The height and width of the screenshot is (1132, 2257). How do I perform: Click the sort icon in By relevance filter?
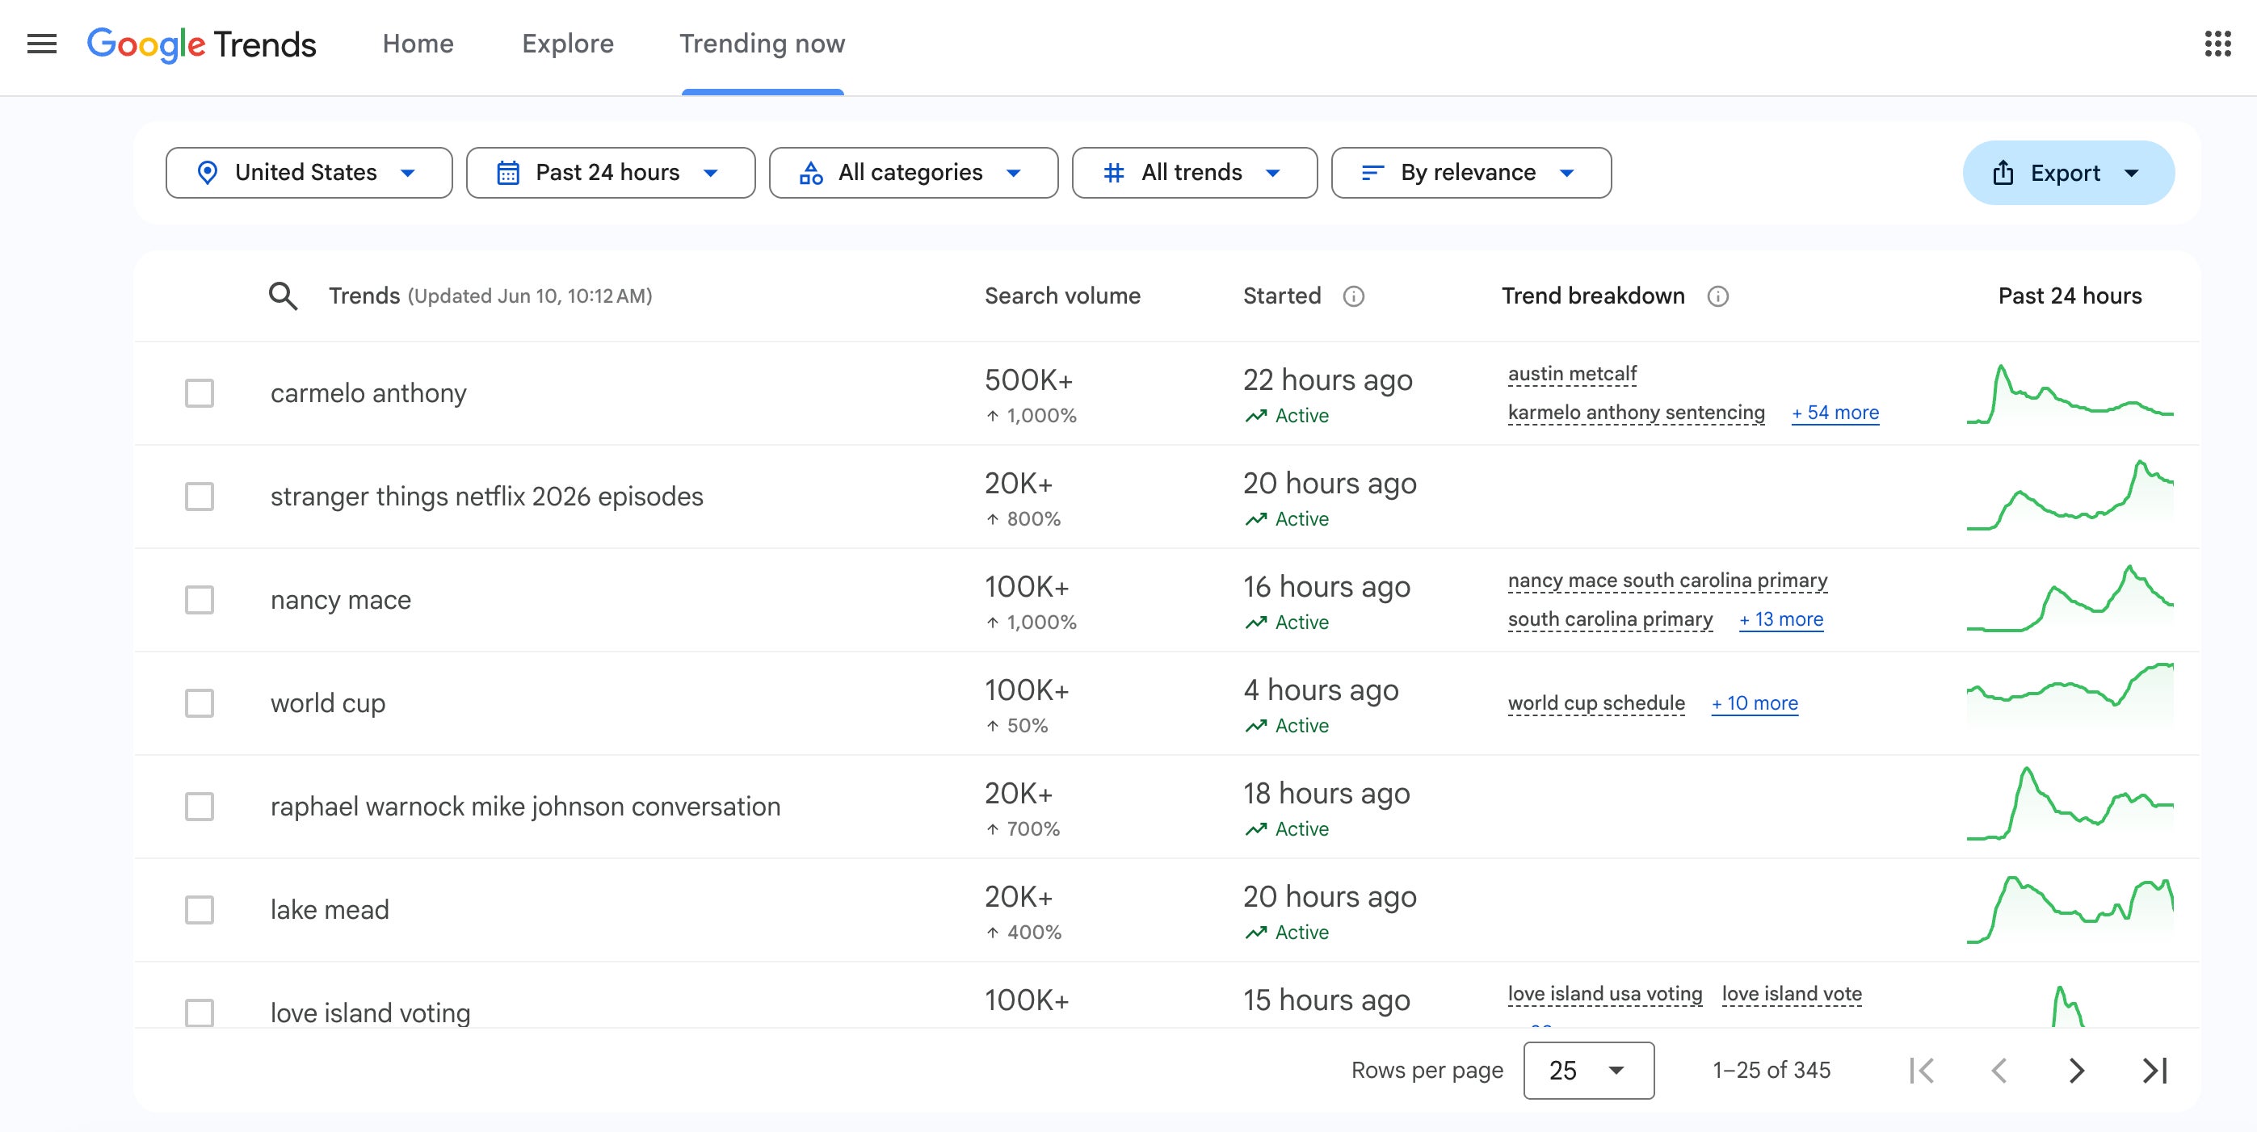1373,173
